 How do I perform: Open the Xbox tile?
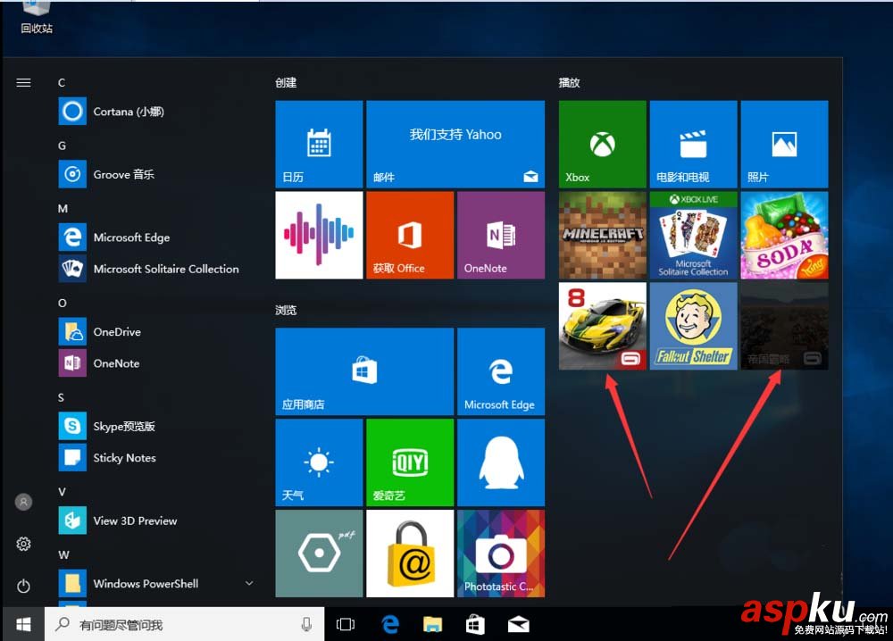pyautogui.click(x=602, y=144)
